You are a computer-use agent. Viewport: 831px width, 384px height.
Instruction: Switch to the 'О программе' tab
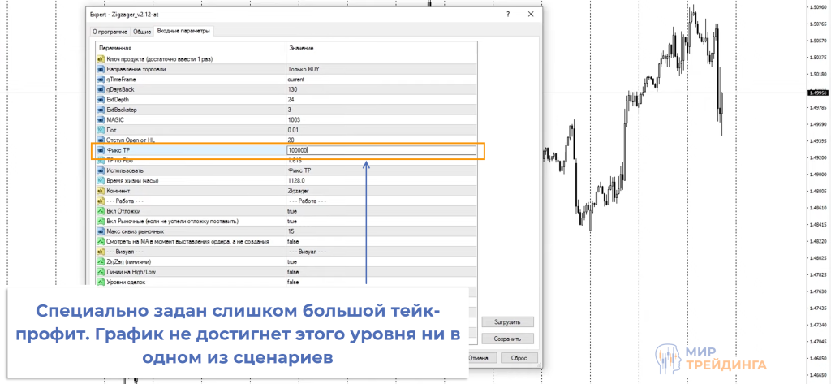pos(110,32)
